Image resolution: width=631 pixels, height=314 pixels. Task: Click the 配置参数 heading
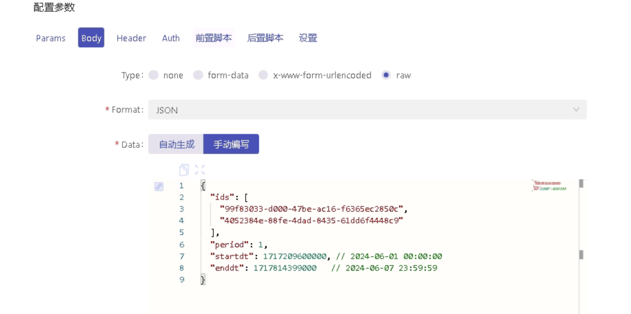54,7
